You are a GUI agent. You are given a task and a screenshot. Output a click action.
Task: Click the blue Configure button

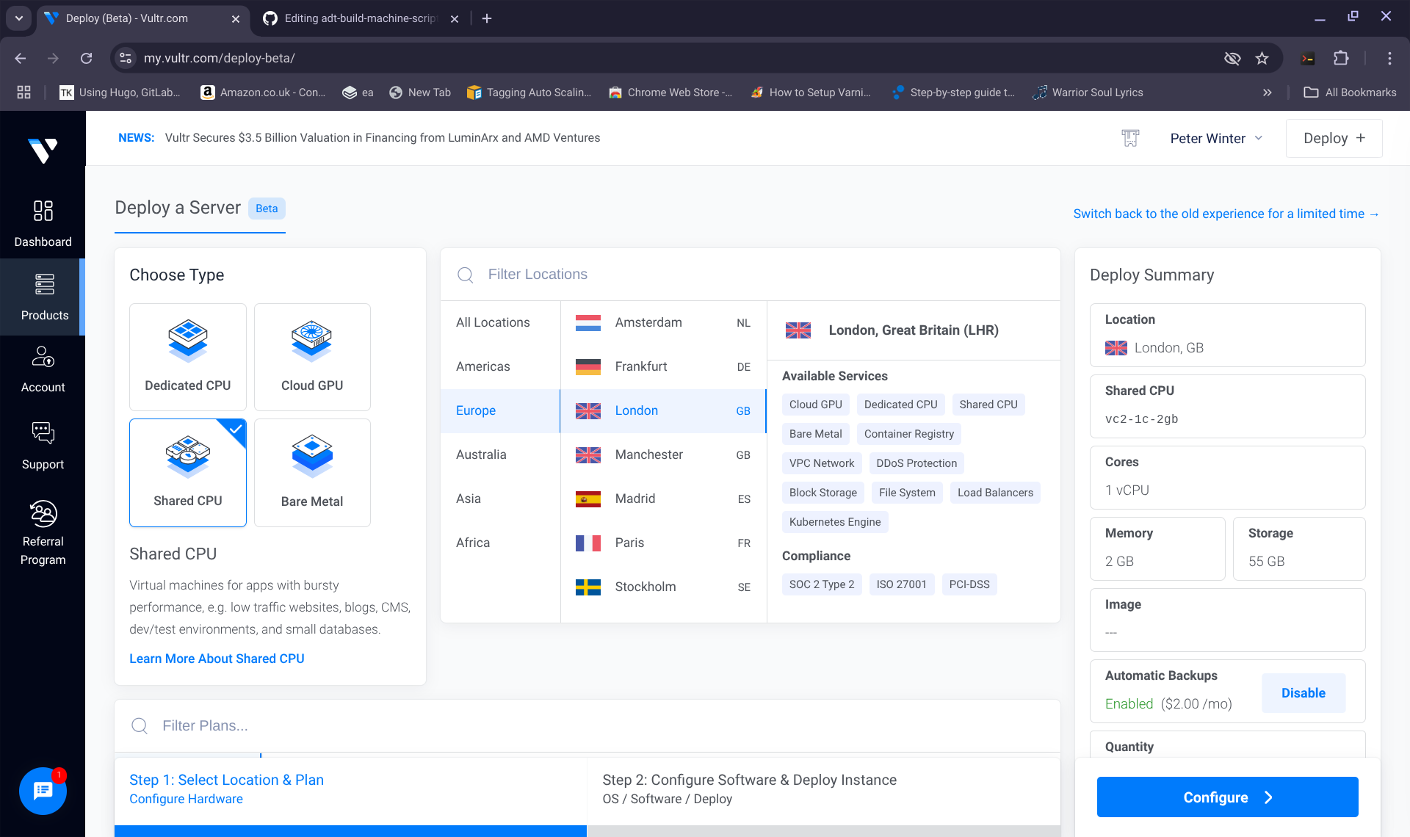(1227, 797)
